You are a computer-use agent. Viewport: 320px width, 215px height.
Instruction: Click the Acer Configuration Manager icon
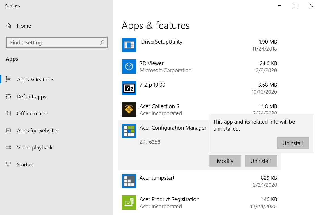129,131
